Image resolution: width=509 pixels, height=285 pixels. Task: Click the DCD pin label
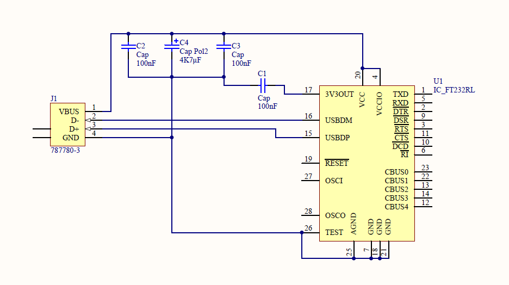click(400, 146)
